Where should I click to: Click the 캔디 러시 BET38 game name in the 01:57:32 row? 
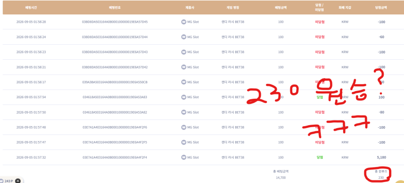click(233, 157)
